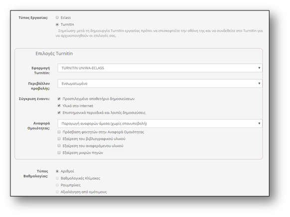Select Αξιολόγηση από ομότιμους radio option
The image size is (290, 217).
pos(57,192)
